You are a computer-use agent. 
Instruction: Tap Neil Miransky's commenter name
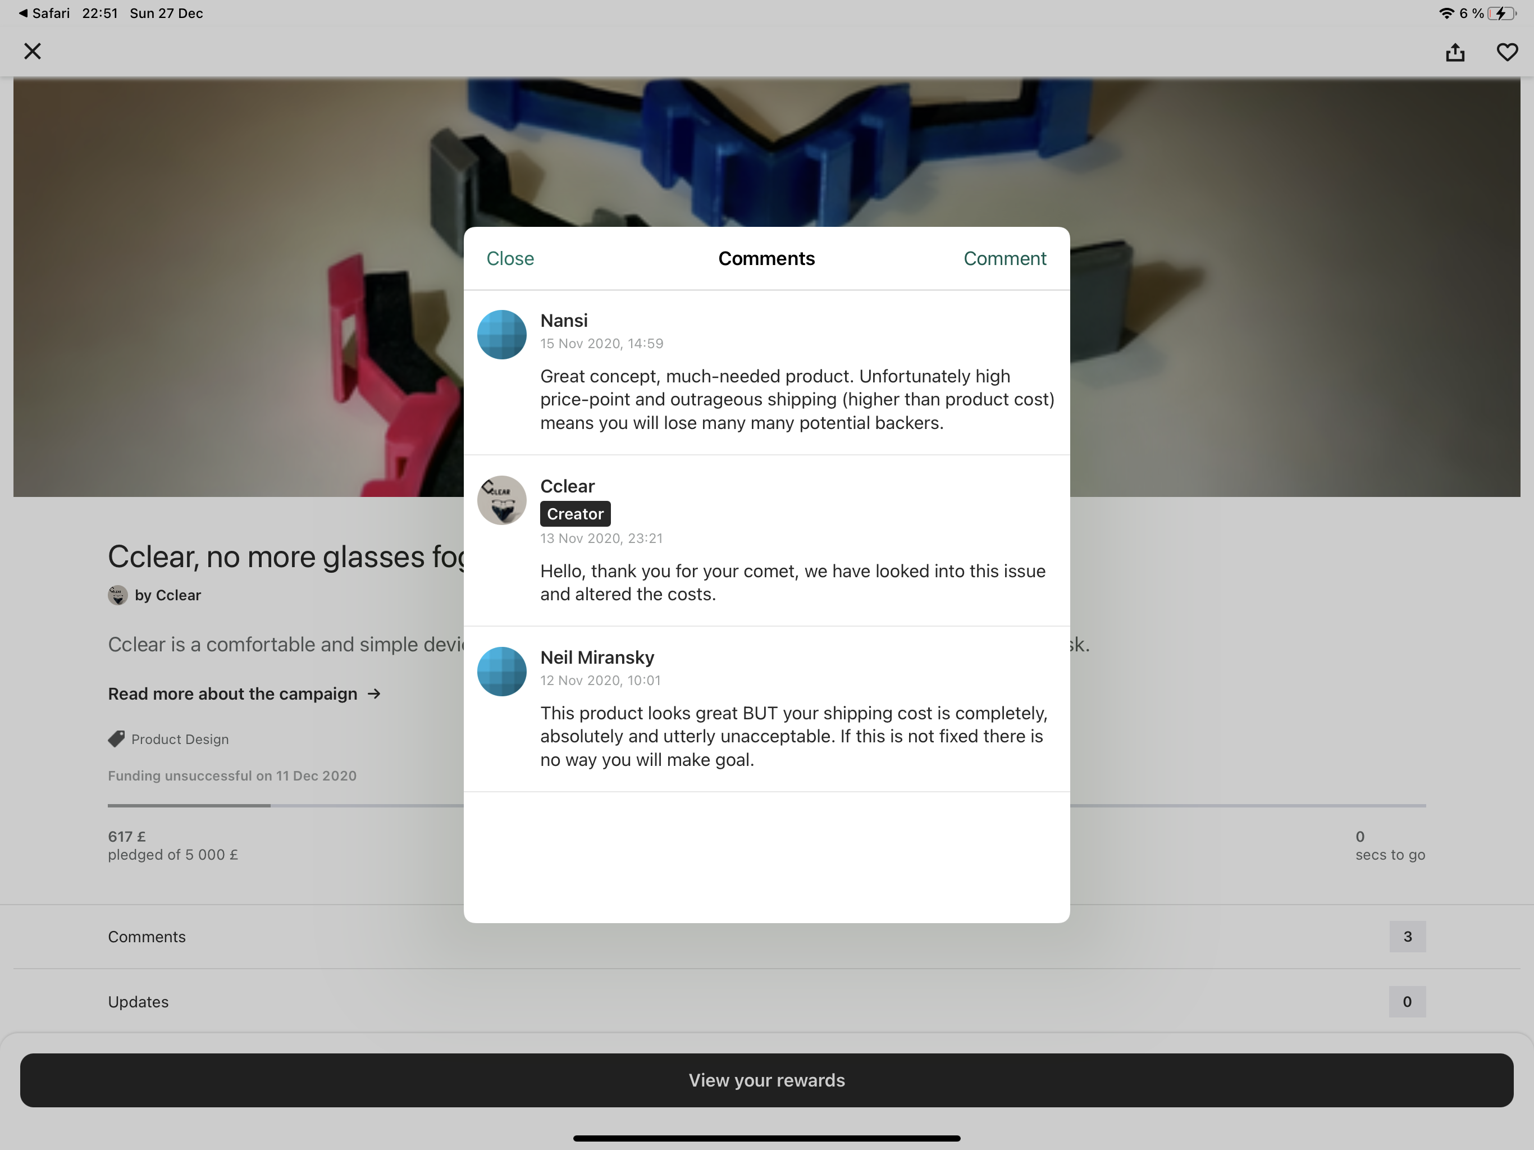tap(597, 658)
